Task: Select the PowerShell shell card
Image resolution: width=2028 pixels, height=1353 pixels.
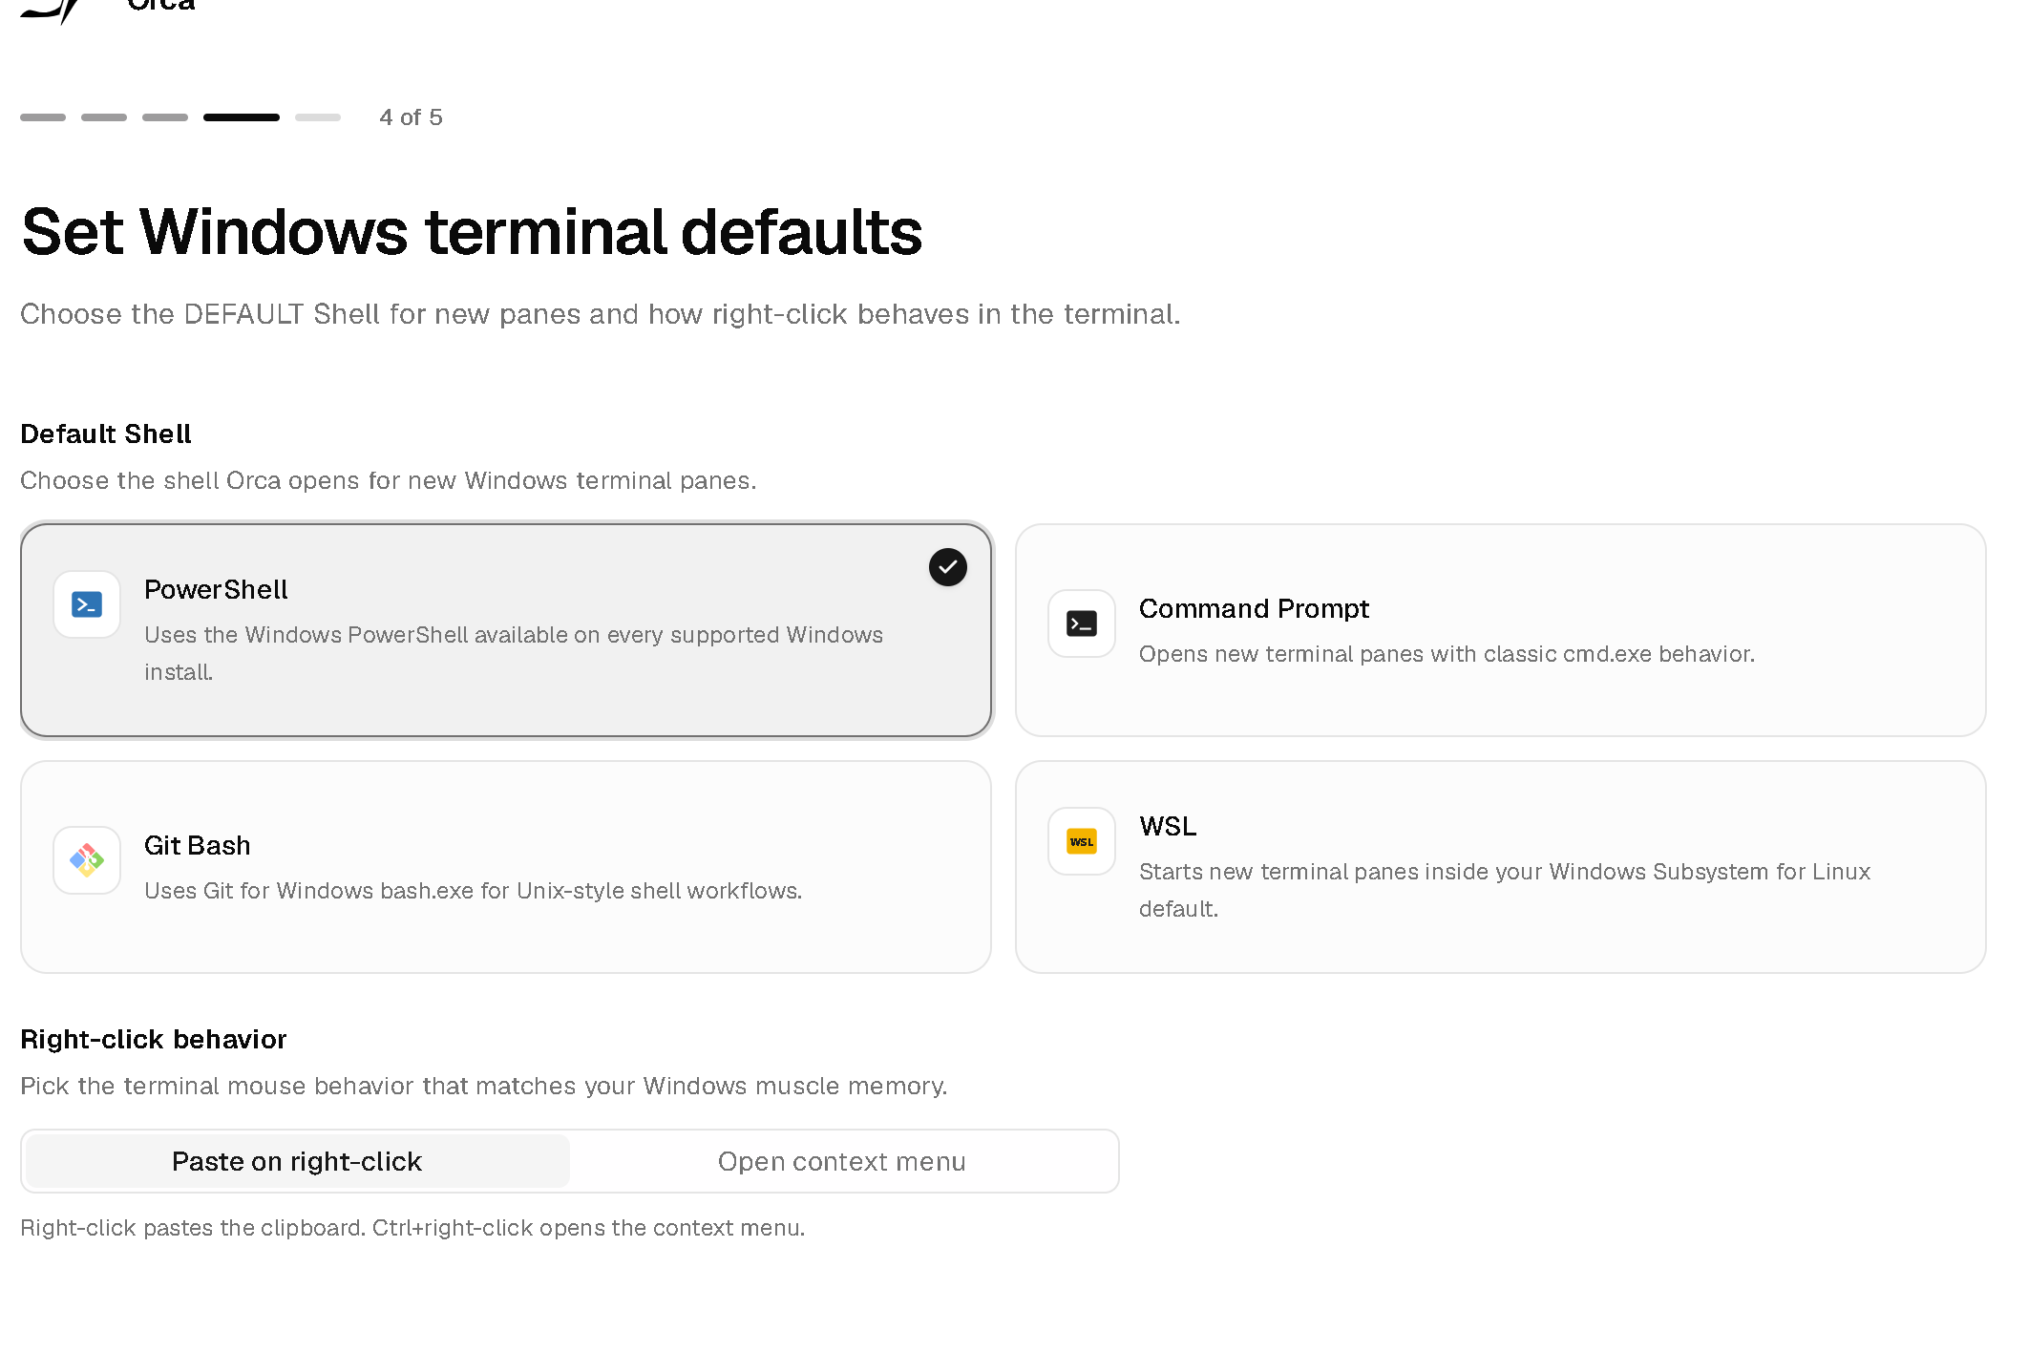Action: coord(506,630)
